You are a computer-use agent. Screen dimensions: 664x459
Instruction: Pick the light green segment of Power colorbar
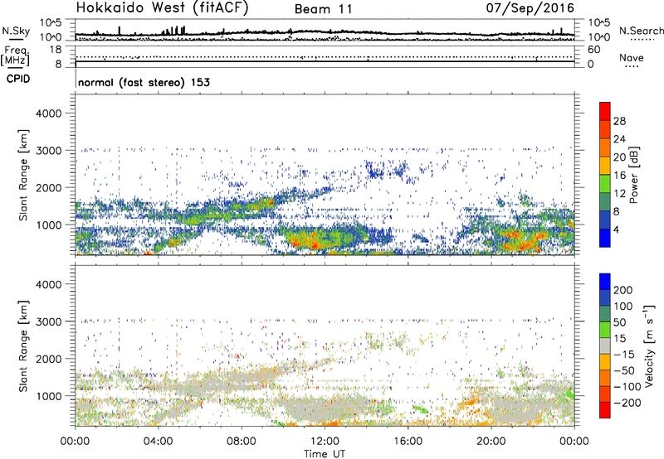(x=605, y=184)
